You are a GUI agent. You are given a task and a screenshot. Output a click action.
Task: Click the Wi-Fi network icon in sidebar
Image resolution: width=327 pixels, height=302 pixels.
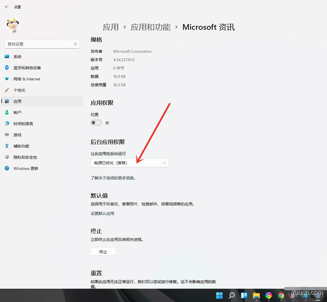[7, 79]
